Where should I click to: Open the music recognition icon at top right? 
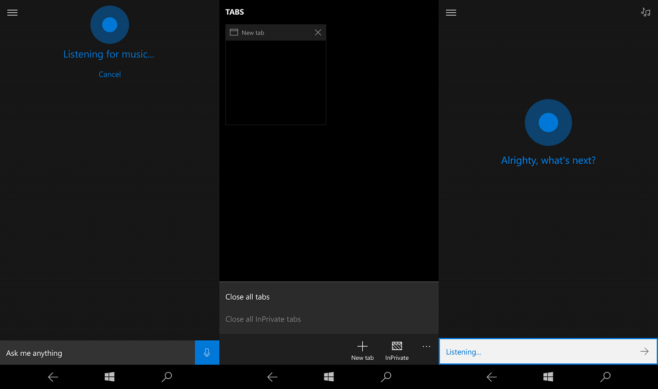(x=646, y=12)
